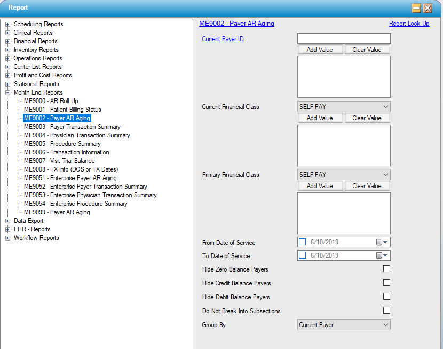Enable the From Date of Service checkbox
443x349 pixels.
tap(303, 242)
